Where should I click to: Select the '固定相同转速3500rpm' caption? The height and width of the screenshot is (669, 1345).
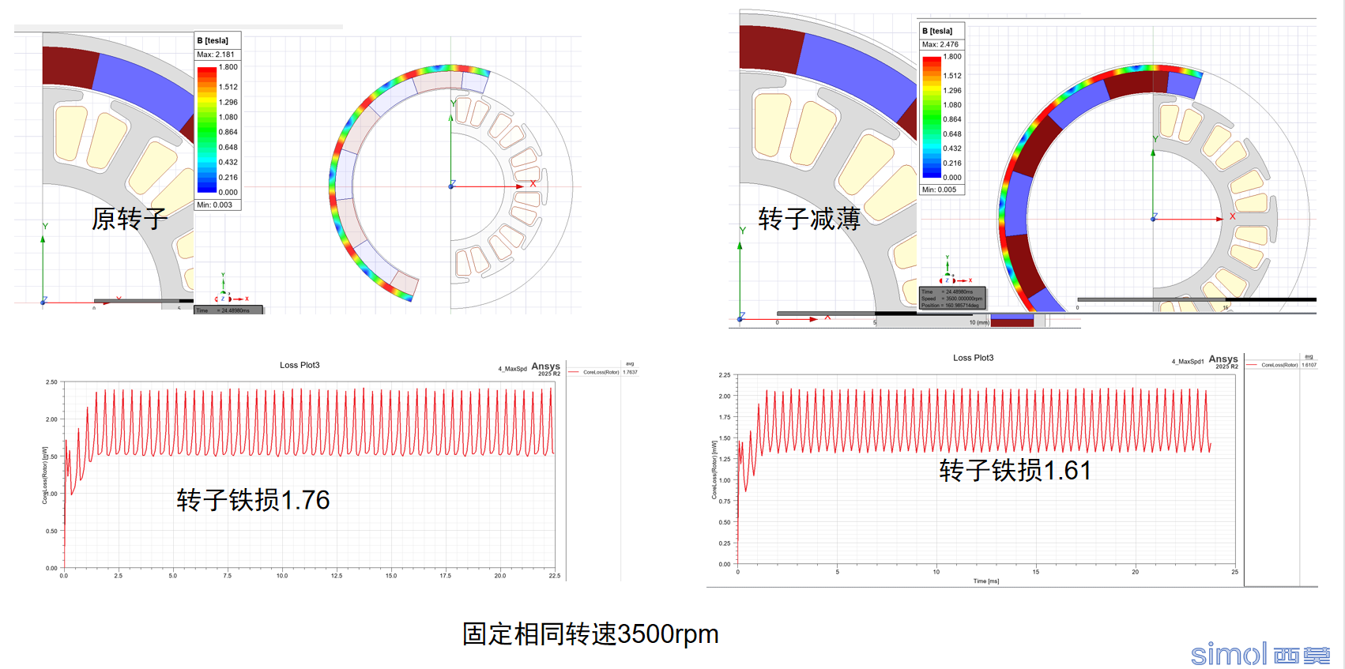pyautogui.click(x=590, y=634)
